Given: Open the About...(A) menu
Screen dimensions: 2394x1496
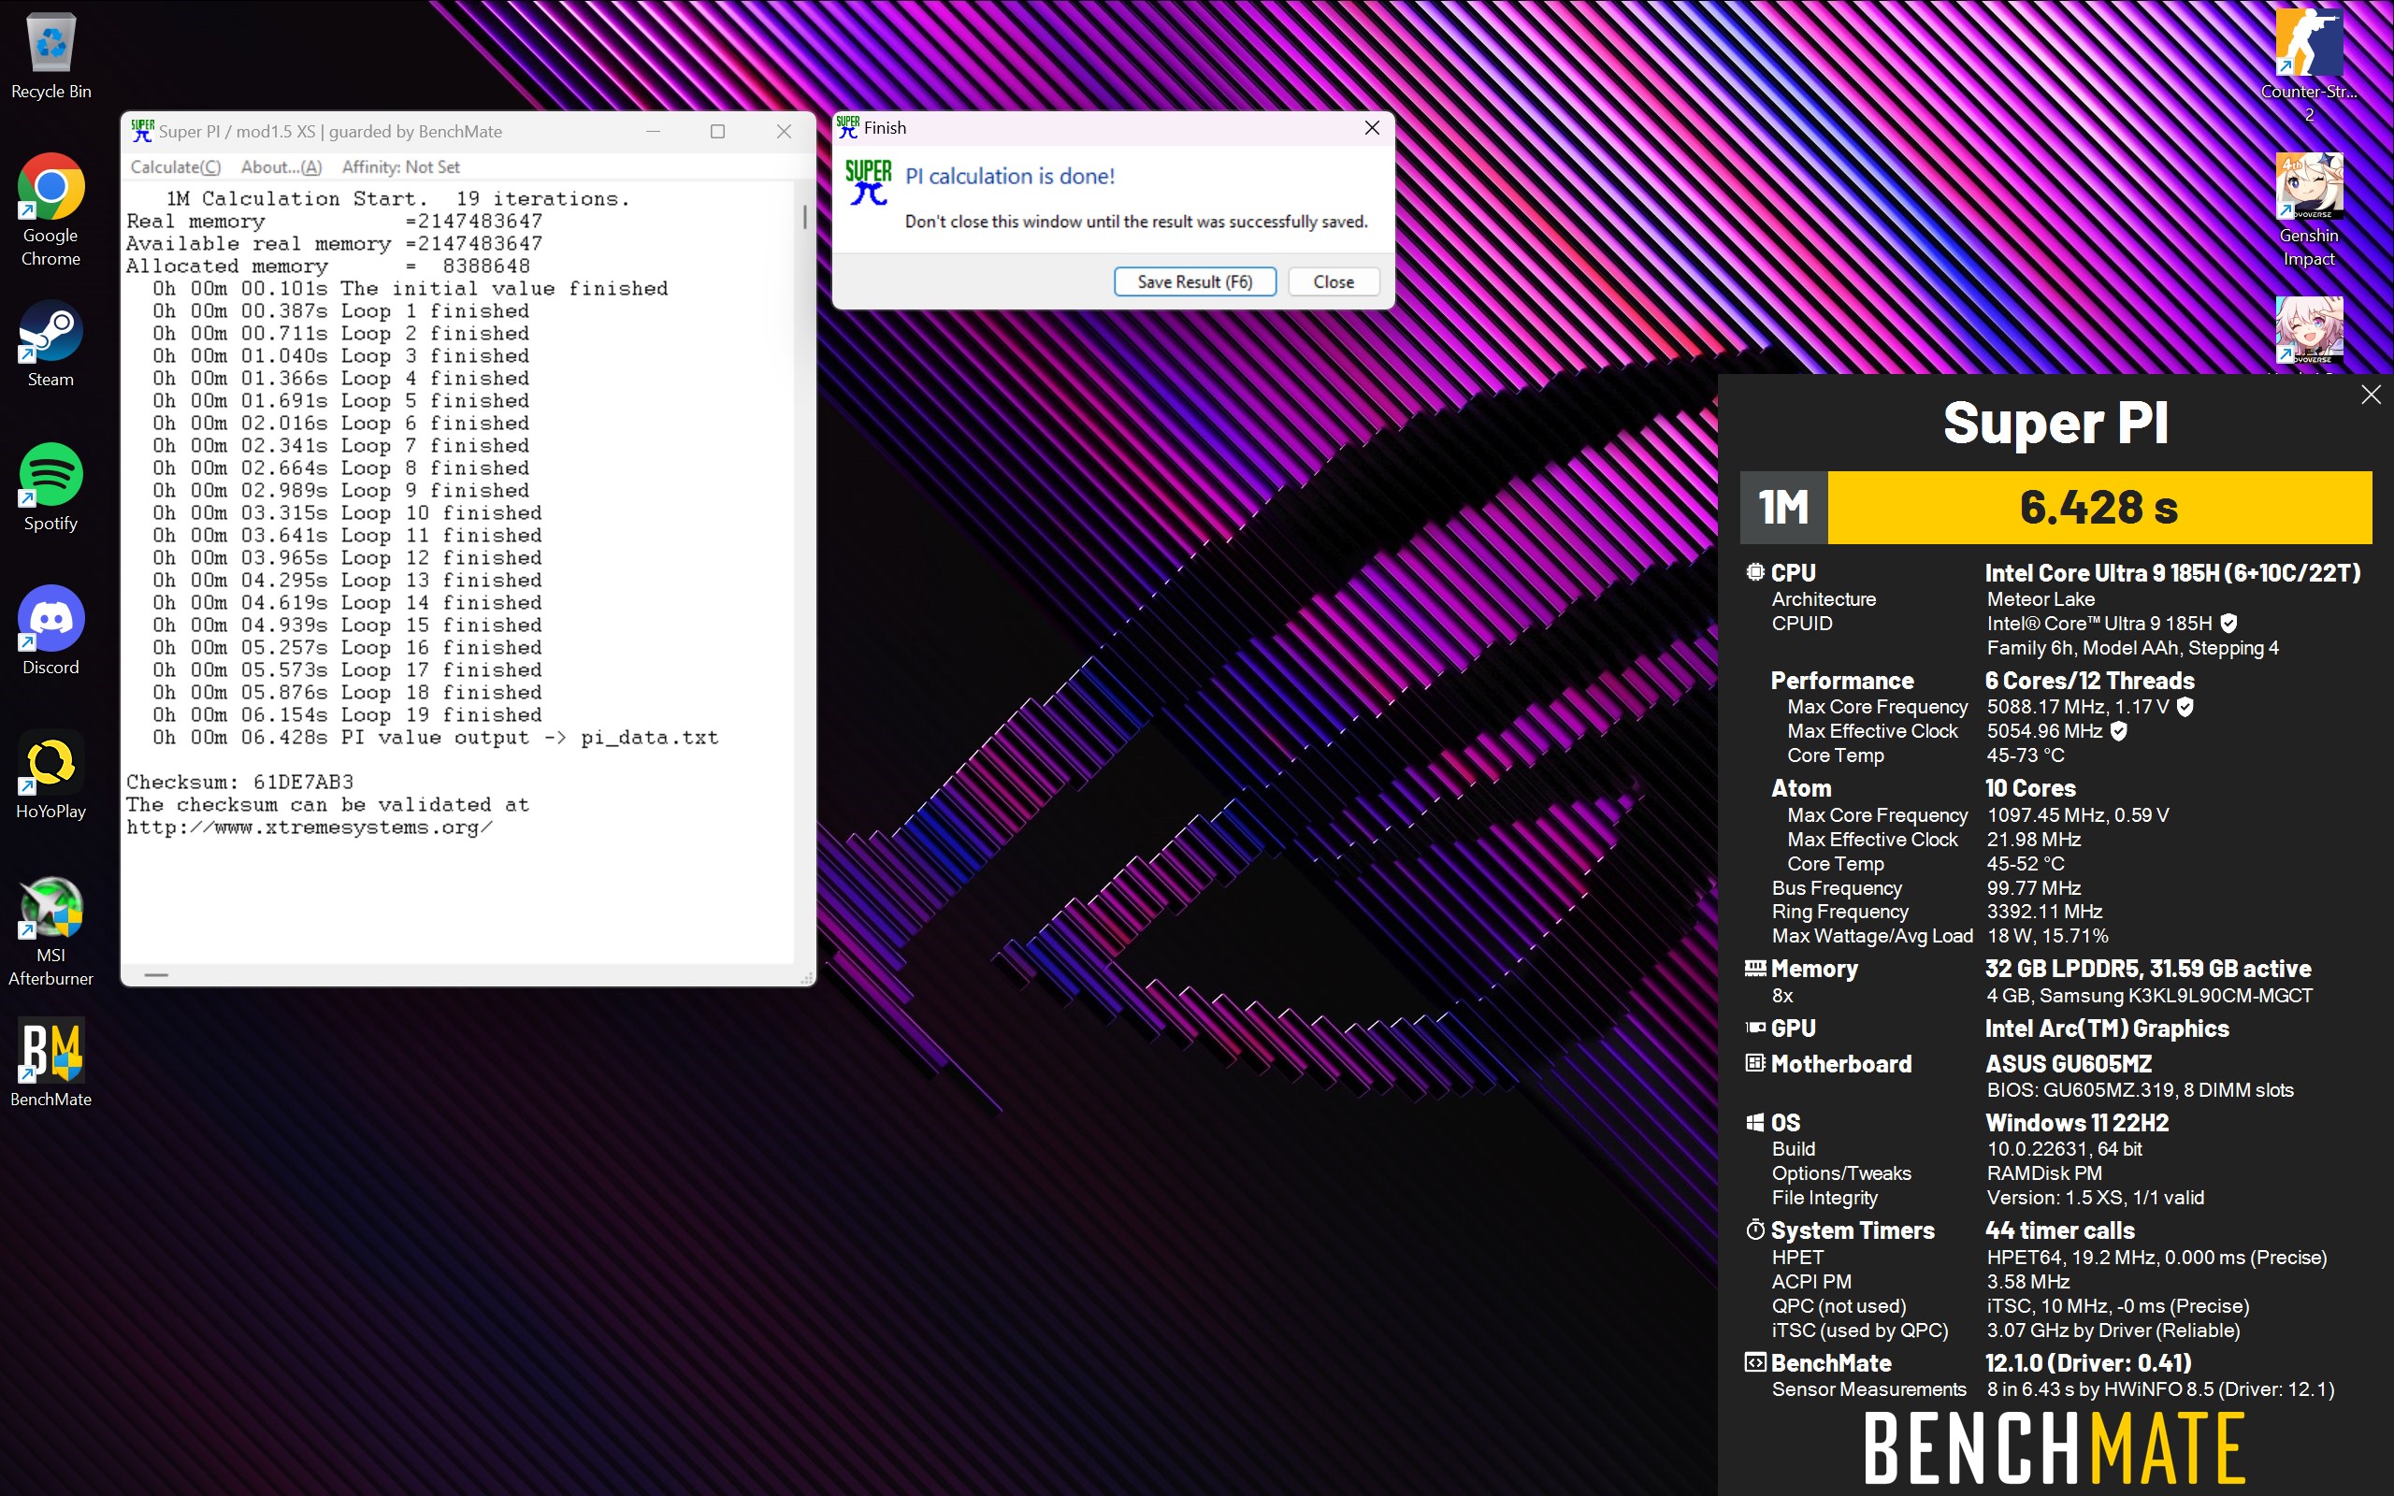Looking at the screenshot, I should click(281, 167).
